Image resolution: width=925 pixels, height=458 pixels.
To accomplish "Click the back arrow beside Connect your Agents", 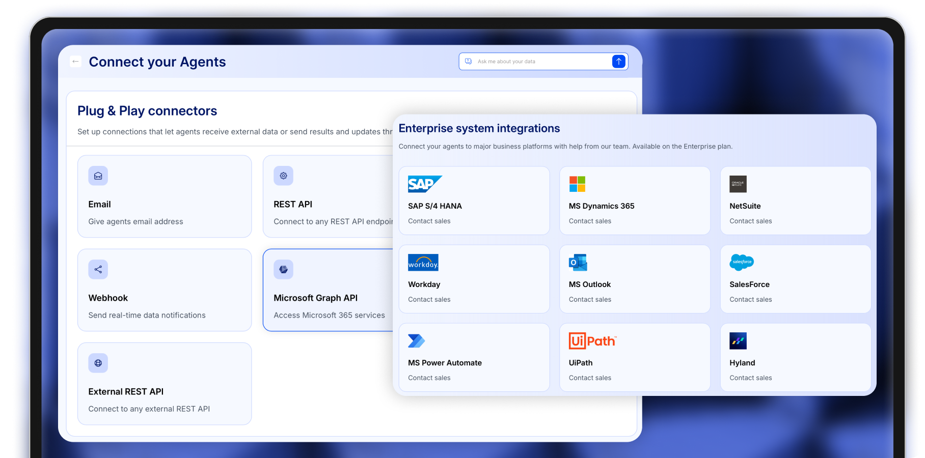I will point(75,62).
